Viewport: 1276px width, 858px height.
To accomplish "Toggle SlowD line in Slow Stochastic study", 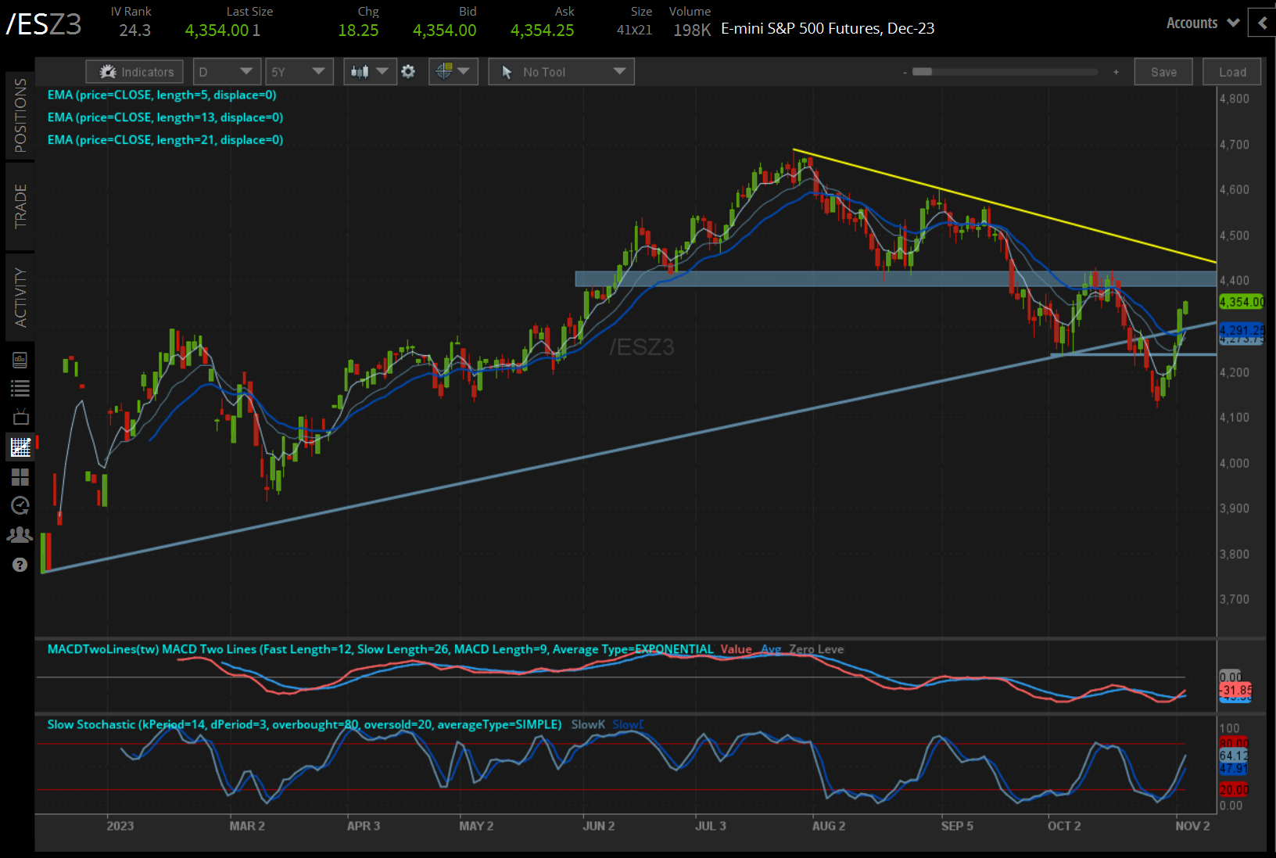I will pos(628,724).
